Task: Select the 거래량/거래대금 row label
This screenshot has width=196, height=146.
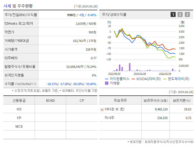Action: pyautogui.click(x=17, y=41)
